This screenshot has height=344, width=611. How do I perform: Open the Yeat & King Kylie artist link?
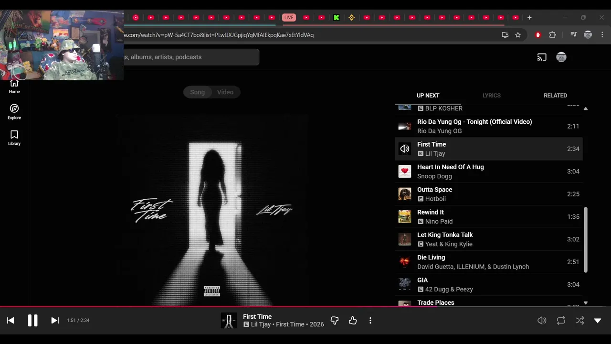pos(449,244)
